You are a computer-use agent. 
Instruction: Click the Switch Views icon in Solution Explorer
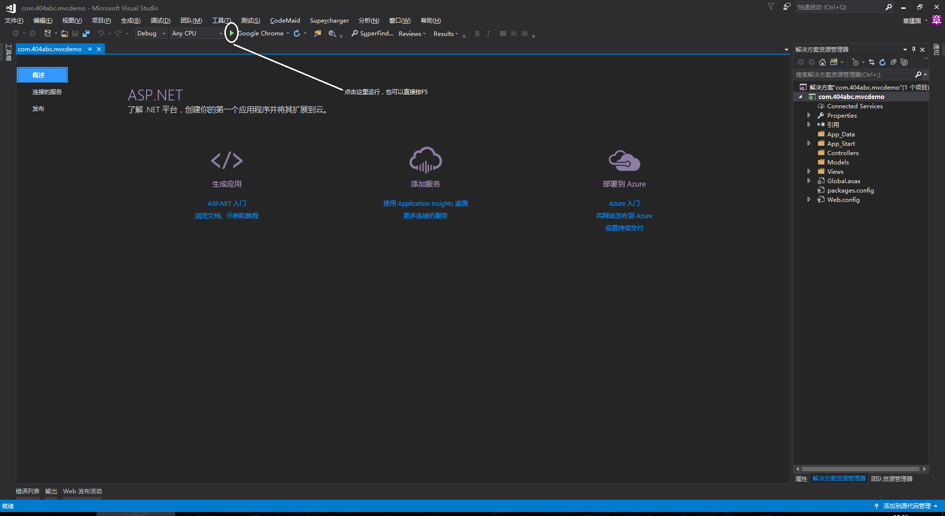pos(834,62)
